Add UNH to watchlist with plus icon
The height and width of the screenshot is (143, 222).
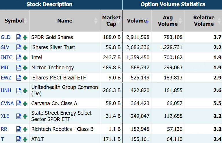(x=25, y=90)
